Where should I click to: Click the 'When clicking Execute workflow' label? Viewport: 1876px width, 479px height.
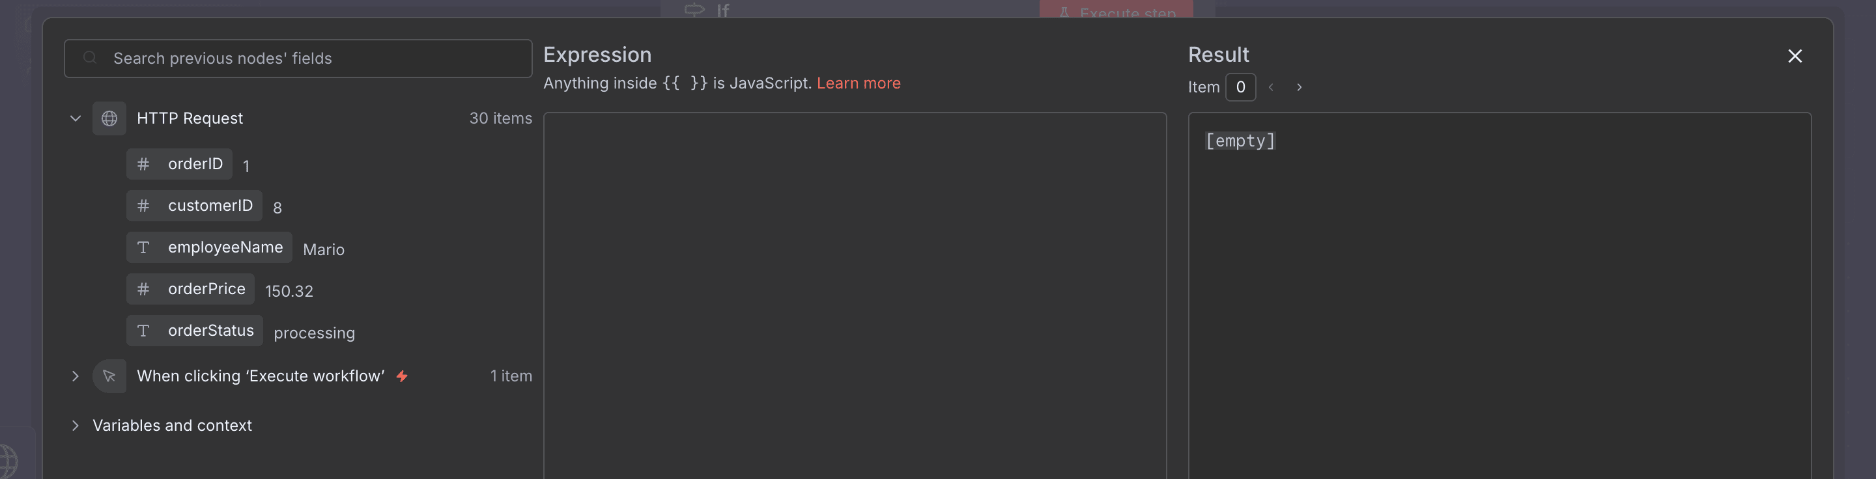pos(261,376)
